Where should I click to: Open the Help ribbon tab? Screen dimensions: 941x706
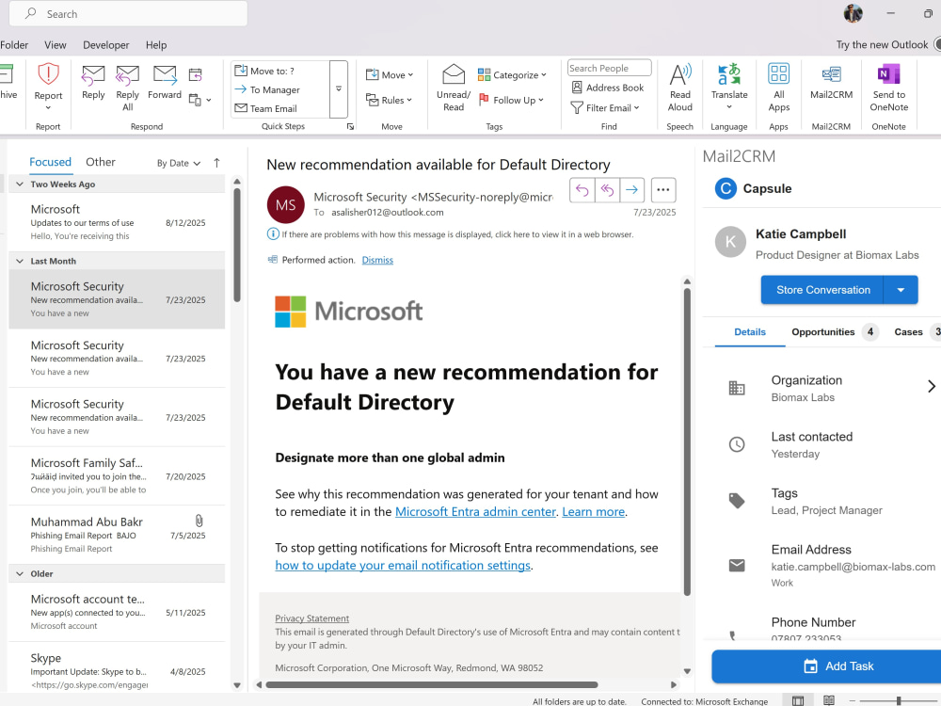[x=156, y=45]
